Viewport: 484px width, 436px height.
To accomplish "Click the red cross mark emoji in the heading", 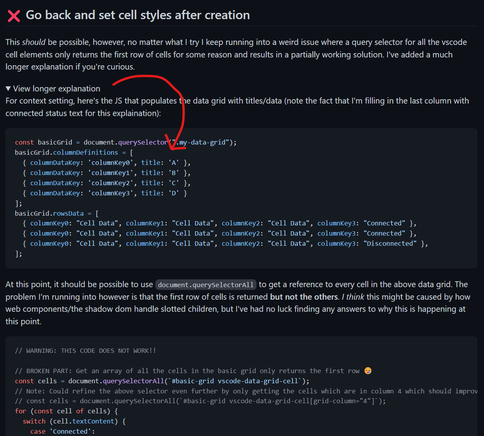I will point(14,16).
